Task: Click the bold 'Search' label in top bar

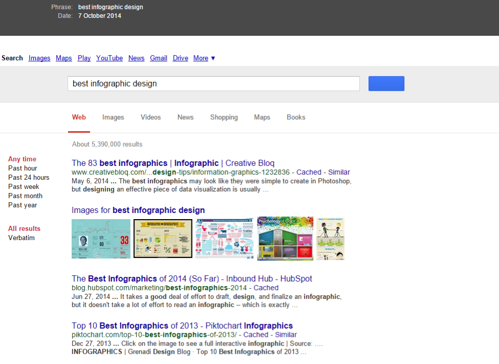Action: pyautogui.click(x=12, y=58)
